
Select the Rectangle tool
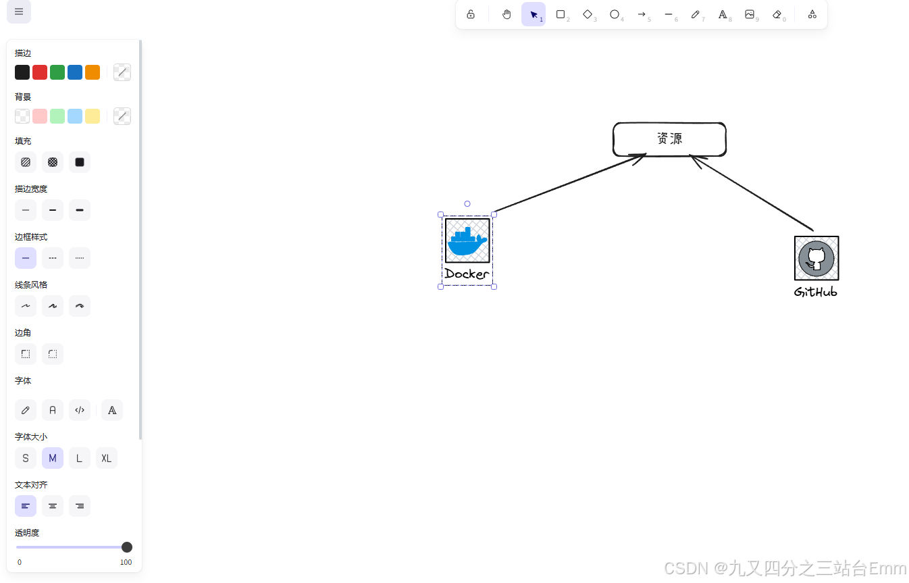[x=561, y=14]
